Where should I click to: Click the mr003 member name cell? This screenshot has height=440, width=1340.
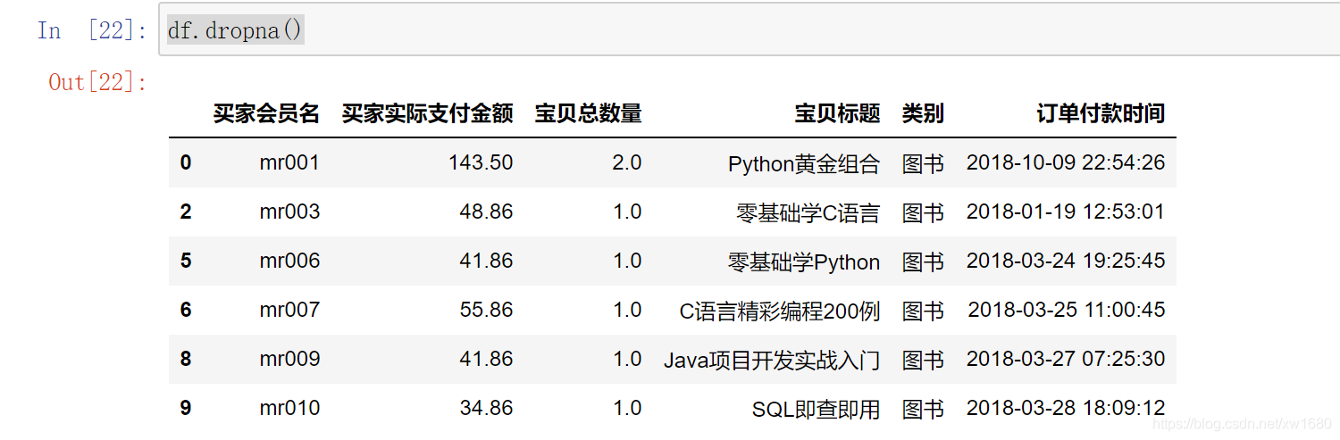point(289,212)
